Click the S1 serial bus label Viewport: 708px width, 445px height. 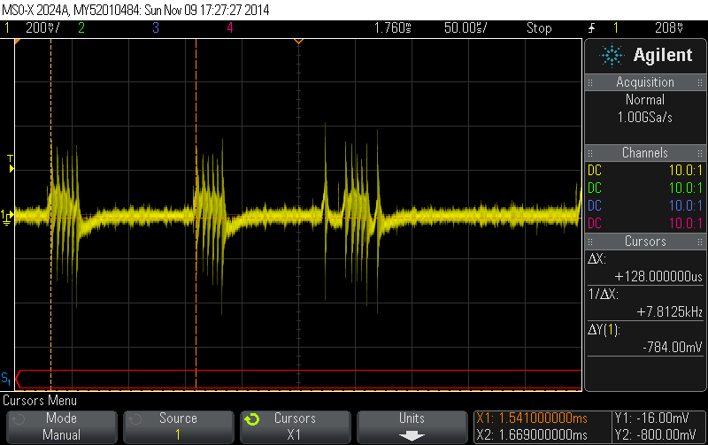6,379
